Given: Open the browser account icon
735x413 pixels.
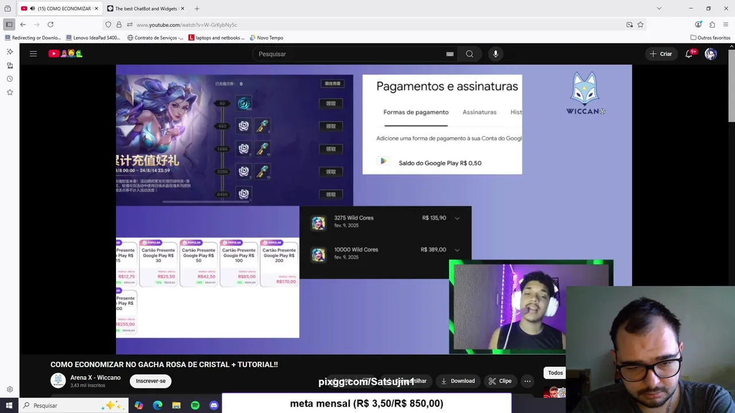Looking at the screenshot, I should pyautogui.click(x=698, y=25).
